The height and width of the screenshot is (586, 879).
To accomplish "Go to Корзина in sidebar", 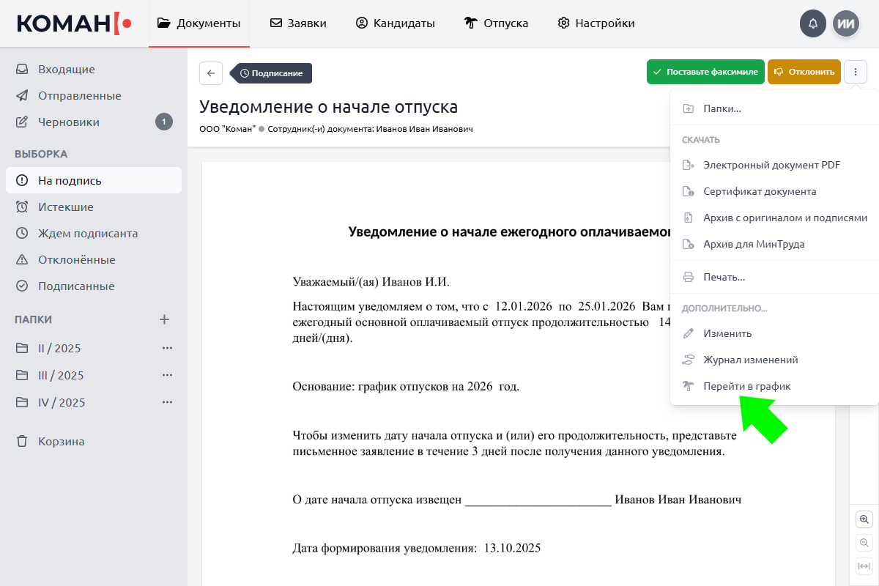I will 61,442.
